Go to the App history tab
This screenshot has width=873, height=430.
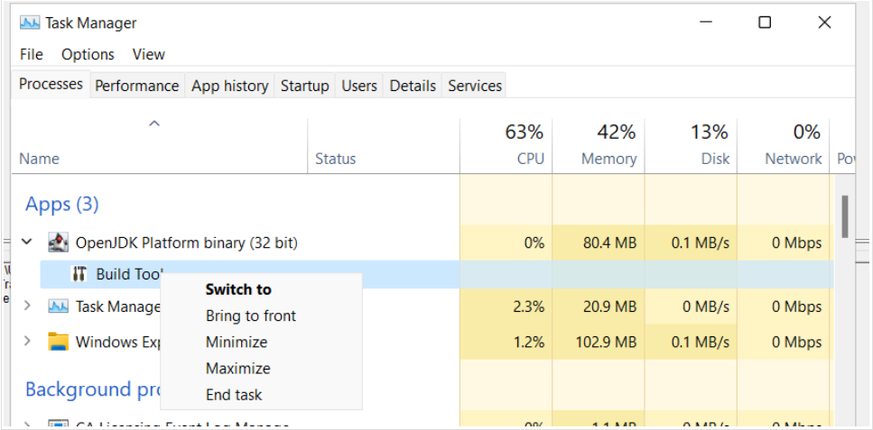pos(229,86)
